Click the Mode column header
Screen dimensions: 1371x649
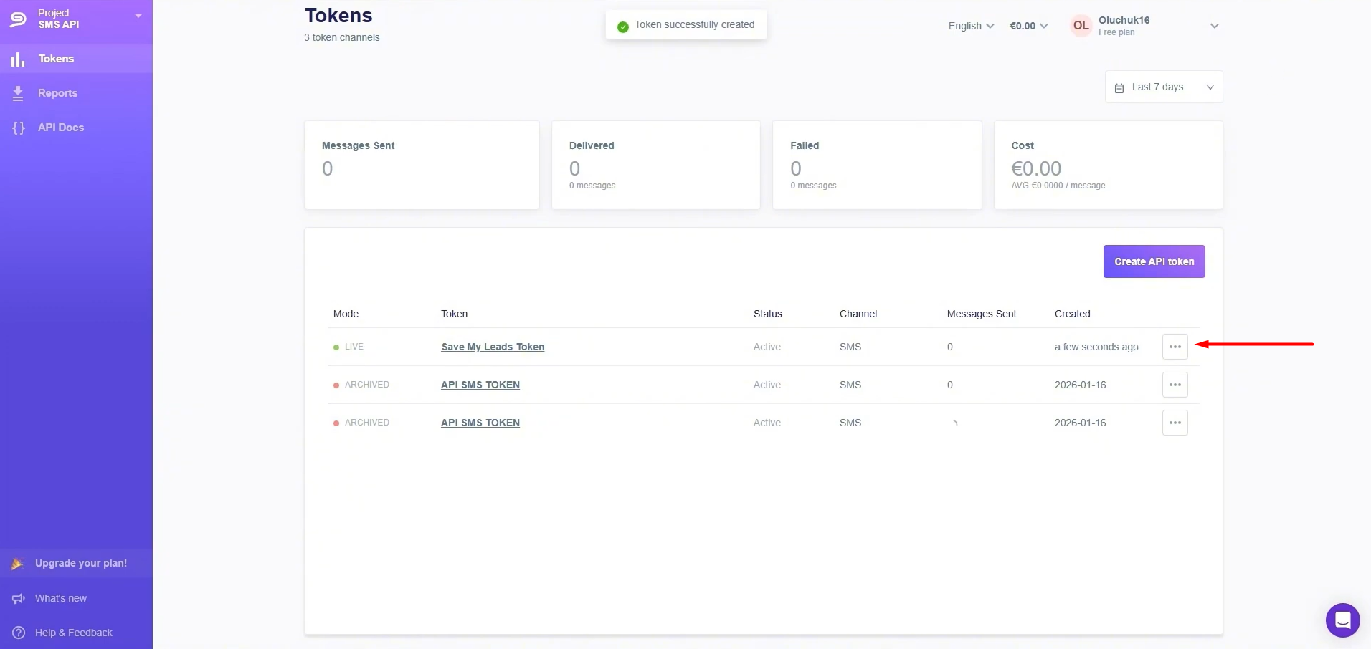click(x=346, y=314)
